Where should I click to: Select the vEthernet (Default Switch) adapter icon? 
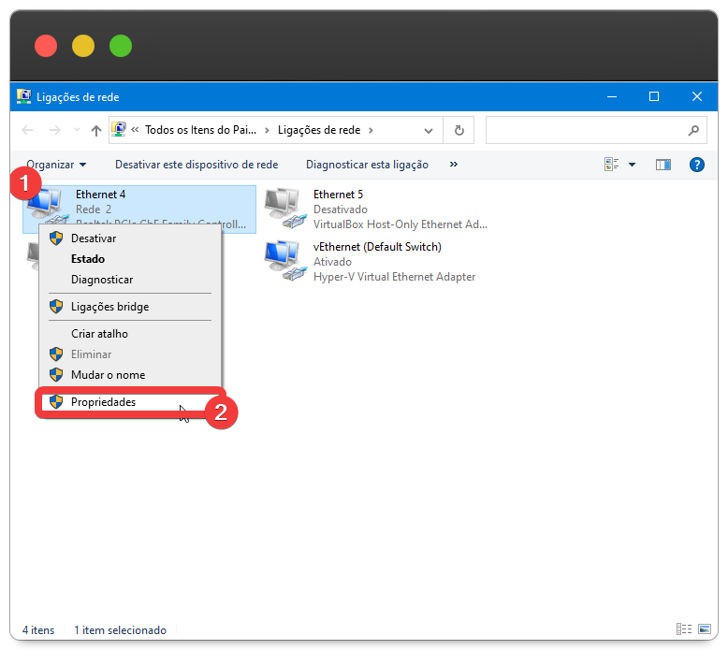[285, 261]
